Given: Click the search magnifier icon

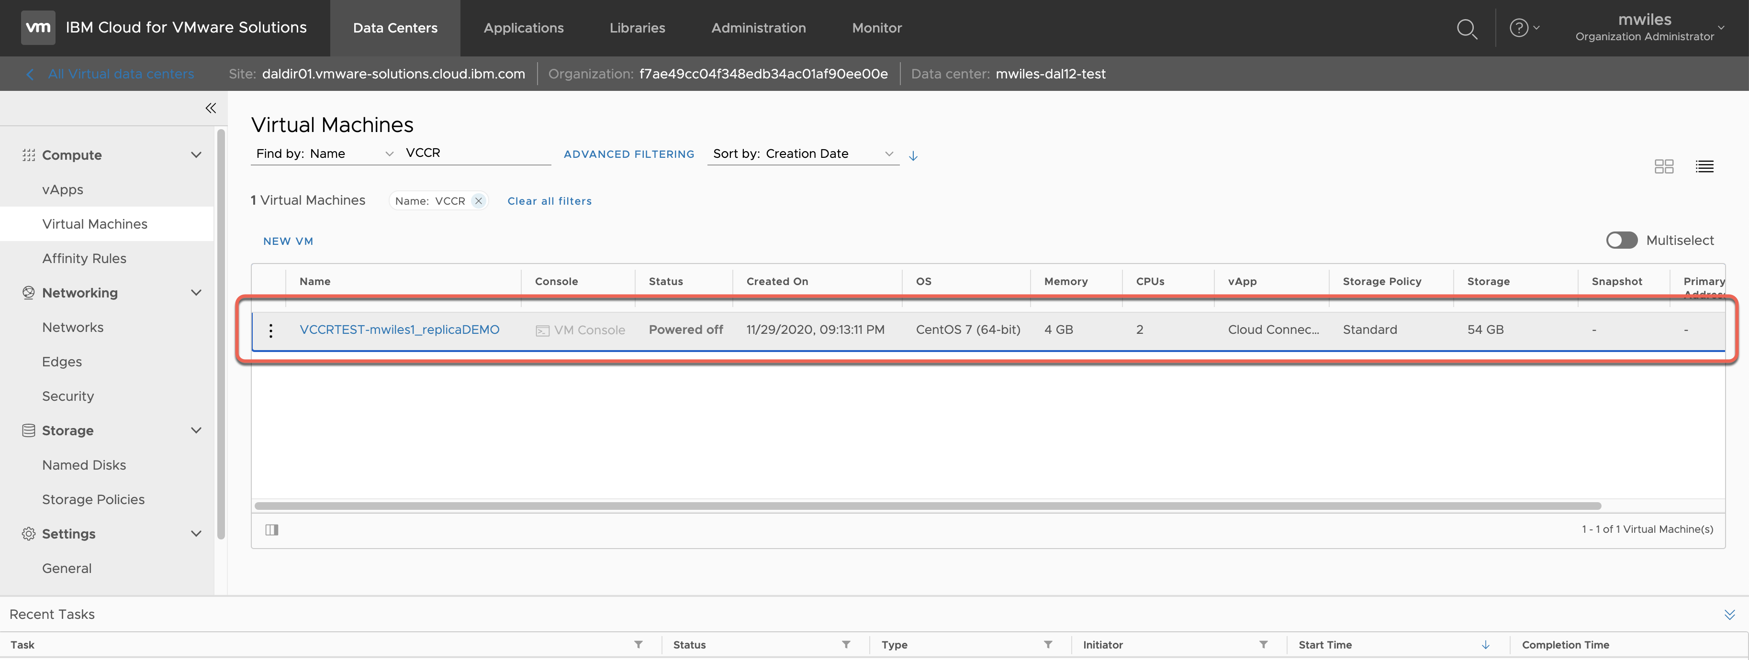Looking at the screenshot, I should click(1467, 29).
